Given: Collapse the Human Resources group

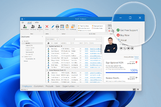Looking at the screenshot, I should [47, 70].
